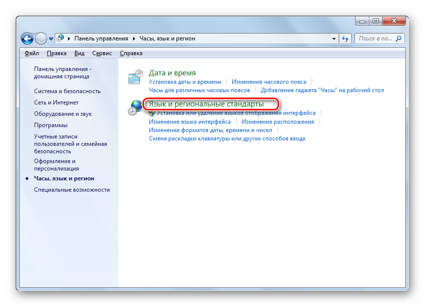Open the Справка menu
Image resolution: width=425 pixels, height=307 pixels.
131,53
